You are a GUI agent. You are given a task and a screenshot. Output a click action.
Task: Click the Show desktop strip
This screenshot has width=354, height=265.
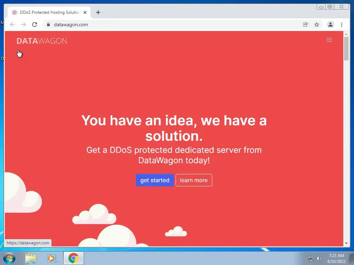tap(352, 258)
